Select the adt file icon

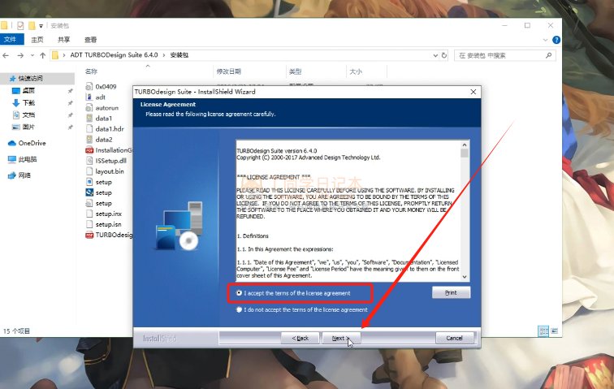(x=89, y=97)
